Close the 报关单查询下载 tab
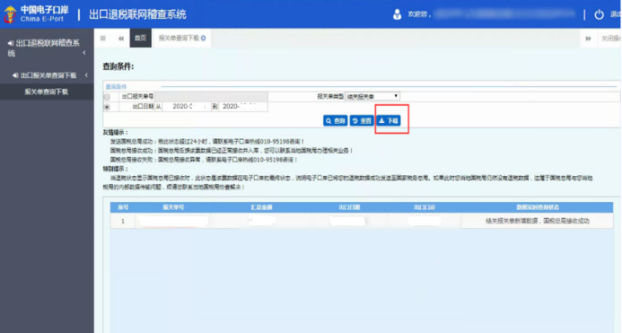The image size is (622, 333). (203, 38)
